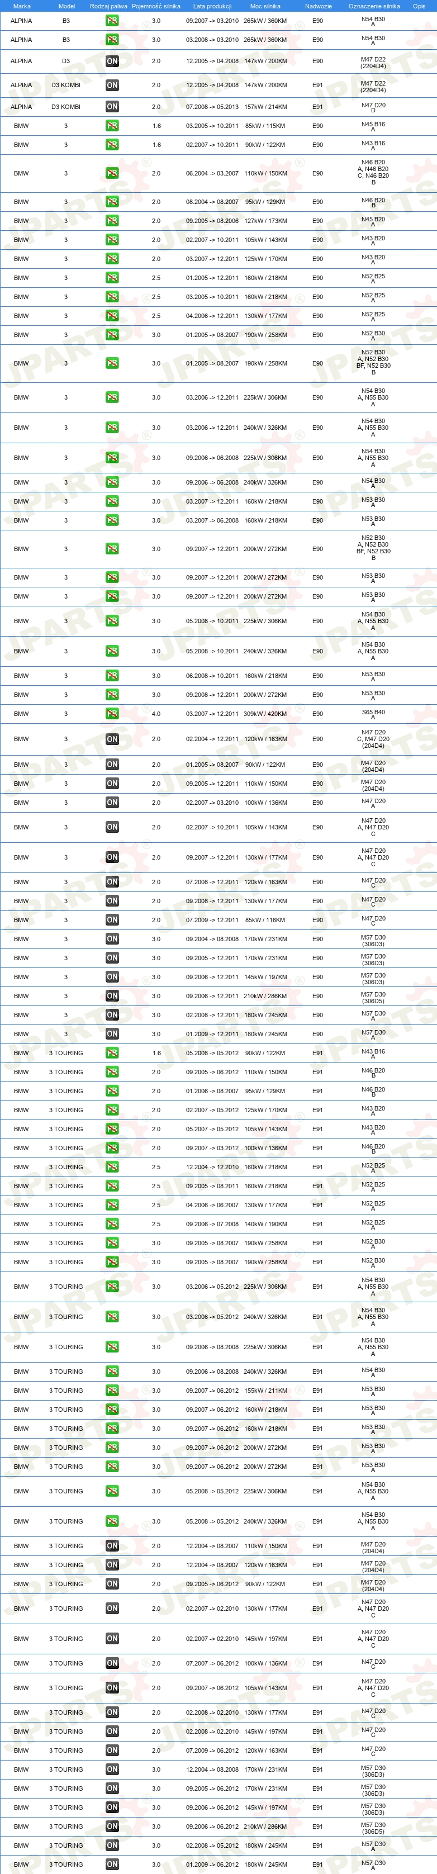Click 265kW / 360KM in the 09.2007 ALPINA B3 row
This screenshot has height=1874, width=437.
point(265,21)
